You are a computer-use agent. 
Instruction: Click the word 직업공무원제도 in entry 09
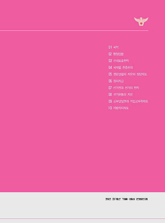click(x=139, y=101)
